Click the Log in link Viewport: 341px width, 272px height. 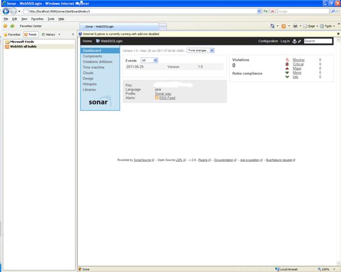pos(285,41)
